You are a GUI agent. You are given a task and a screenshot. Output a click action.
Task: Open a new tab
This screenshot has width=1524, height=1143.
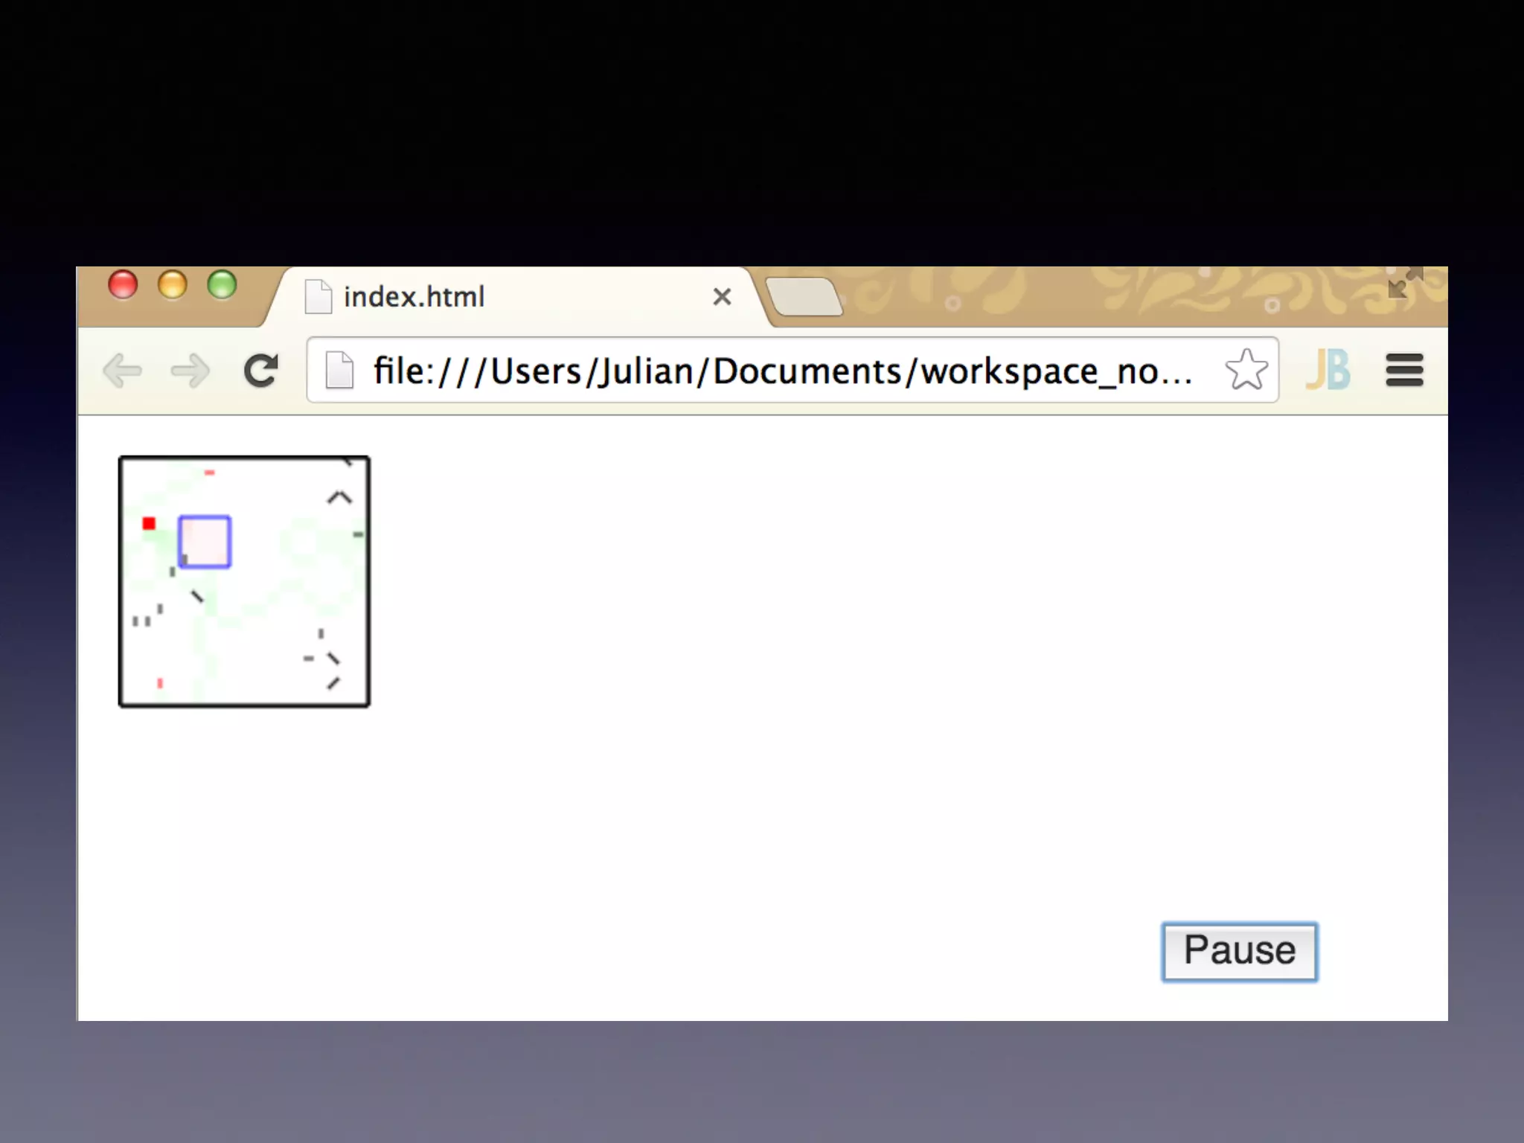click(804, 297)
